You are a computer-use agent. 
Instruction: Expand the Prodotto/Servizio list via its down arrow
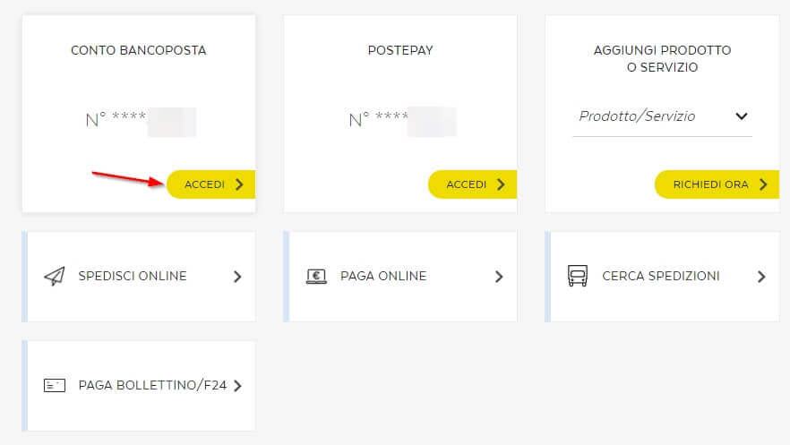[741, 116]
